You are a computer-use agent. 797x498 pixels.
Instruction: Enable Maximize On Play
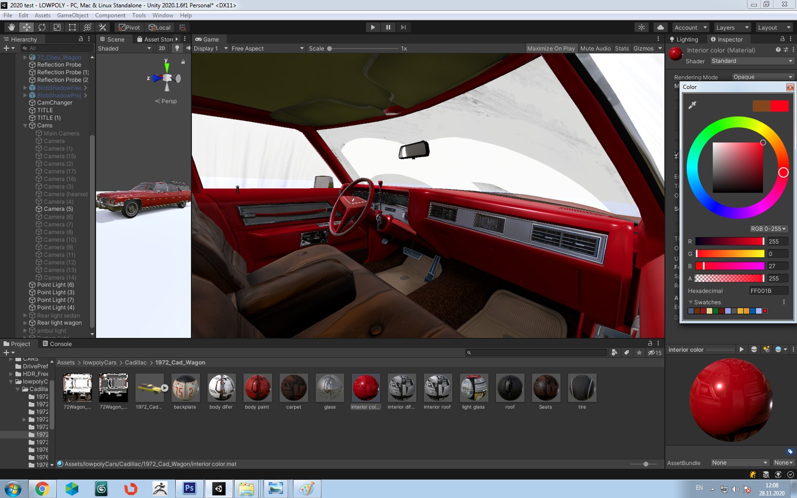tap(551, 48)
